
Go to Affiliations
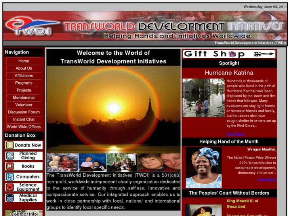click(x=24, y=76)
